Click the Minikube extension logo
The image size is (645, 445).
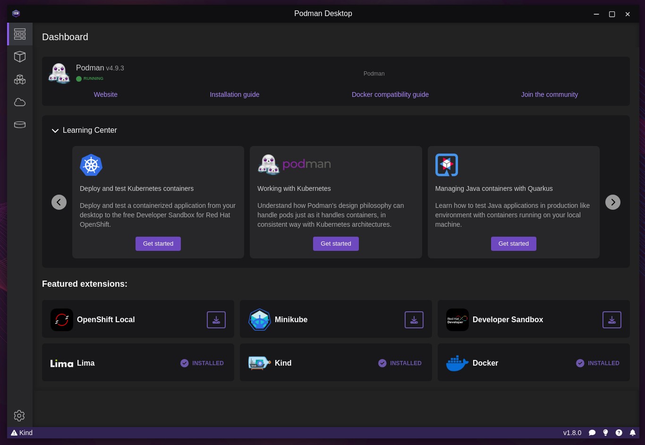click(260, 320)
